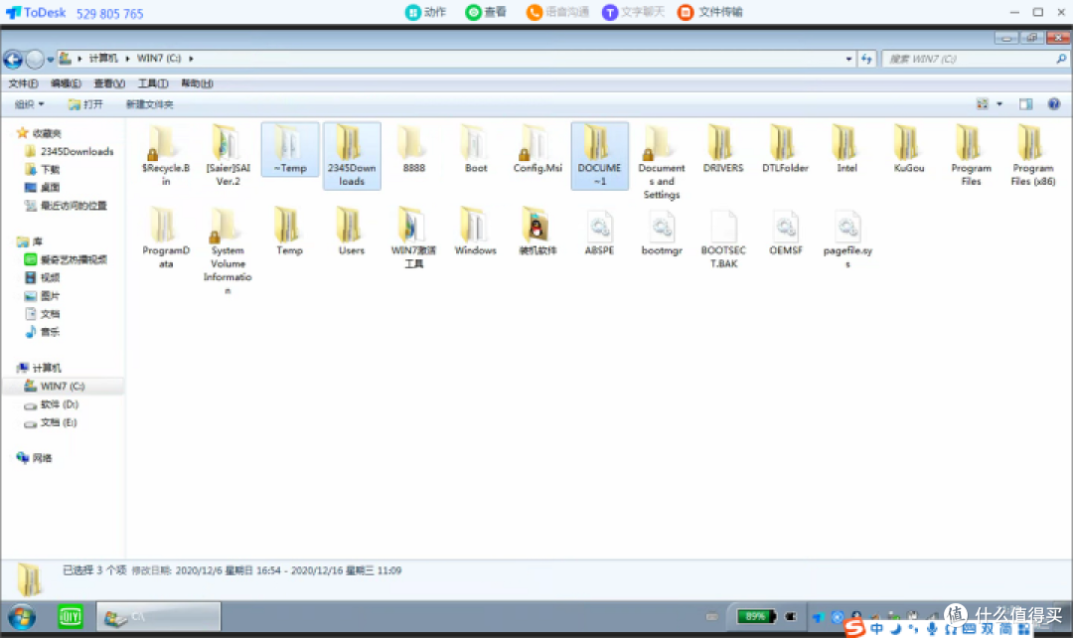
Task: Open the 帮助(H) menu
Action: pyautogui.click(x=197, y=83)
